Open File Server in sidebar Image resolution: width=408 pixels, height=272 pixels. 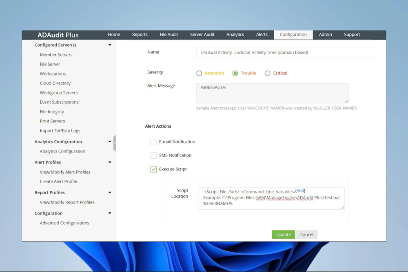pyautogui.click(x=50, y=64)
